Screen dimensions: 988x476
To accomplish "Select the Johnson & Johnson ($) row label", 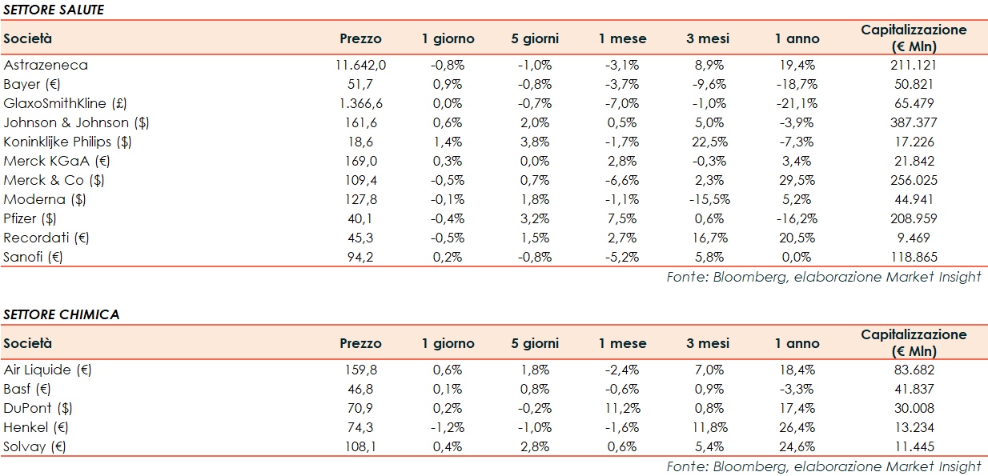I will 76,122.
